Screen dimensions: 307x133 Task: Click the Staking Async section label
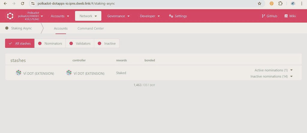tap(21, 28)
